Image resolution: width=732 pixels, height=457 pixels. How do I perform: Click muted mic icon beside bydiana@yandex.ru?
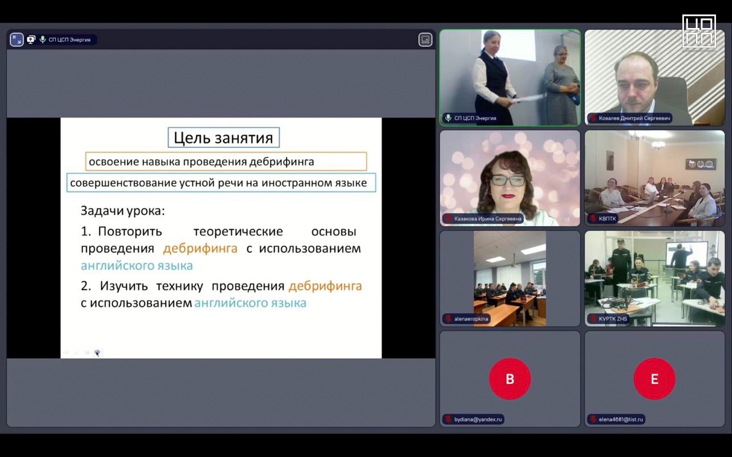click(449, 419)
